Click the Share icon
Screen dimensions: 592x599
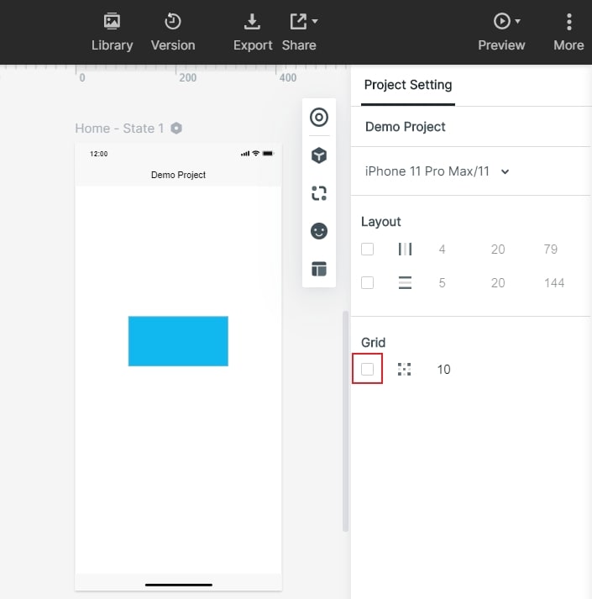[298, 21]
